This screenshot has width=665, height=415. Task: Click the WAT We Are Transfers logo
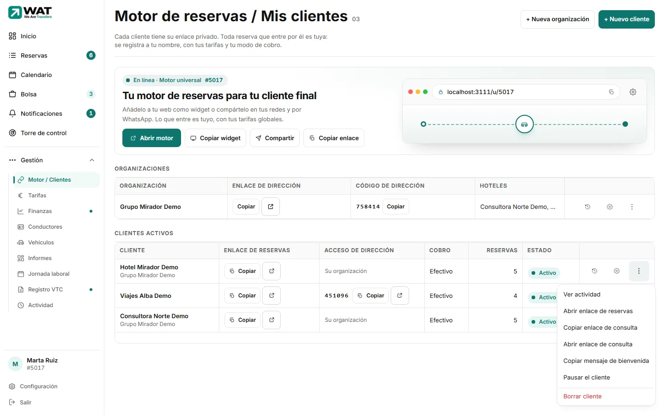tap(30, 12)
